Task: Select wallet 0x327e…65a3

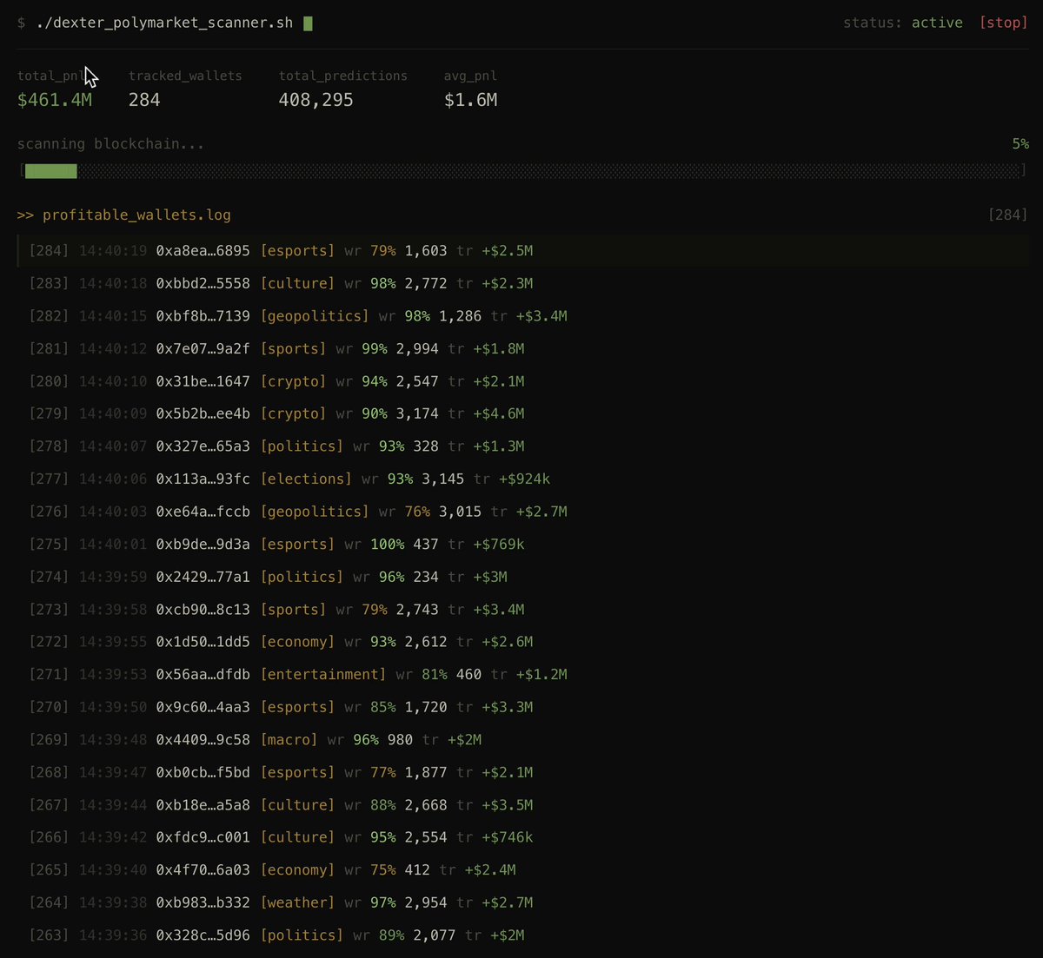Action: pos(203,446)
